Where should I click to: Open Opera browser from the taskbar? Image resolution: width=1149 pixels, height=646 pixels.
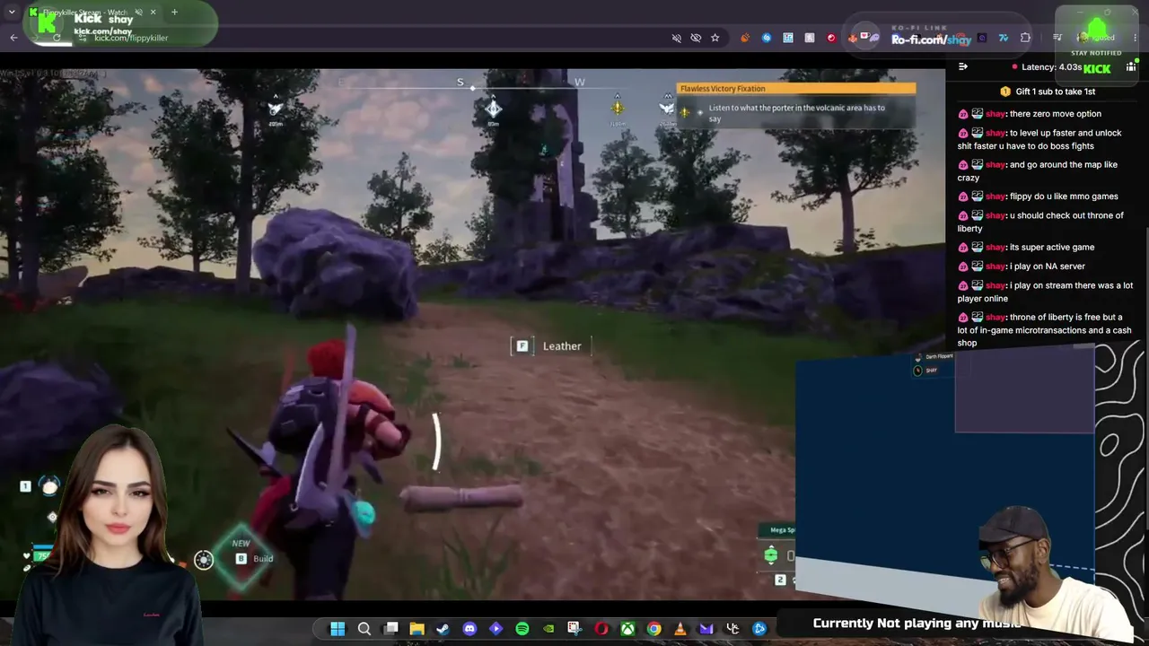tap(601, 629)
